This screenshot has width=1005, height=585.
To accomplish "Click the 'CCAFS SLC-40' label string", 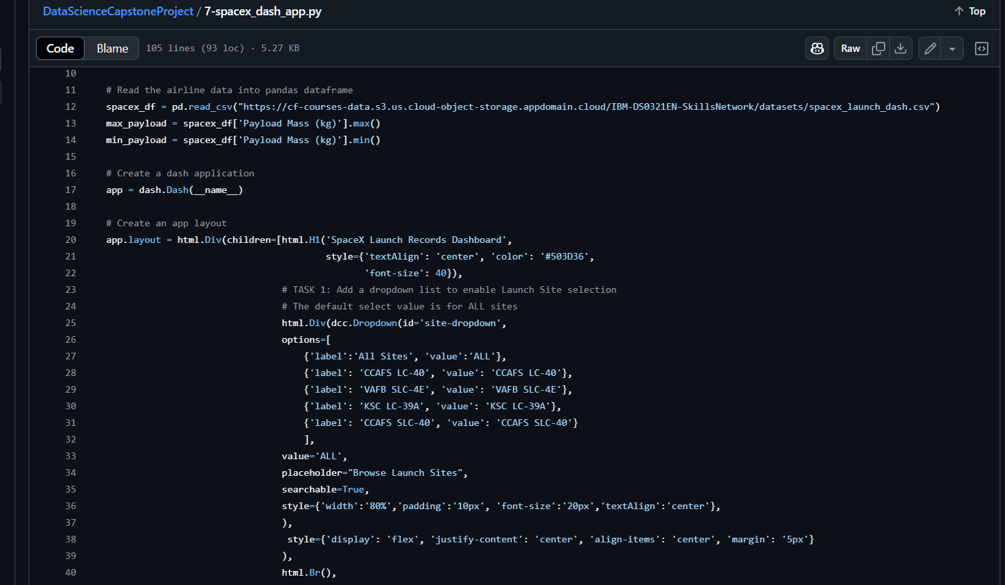I will 397,423.
